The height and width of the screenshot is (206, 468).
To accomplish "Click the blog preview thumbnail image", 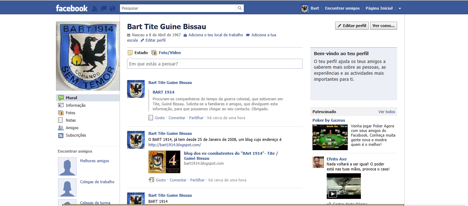I will [164, 162].
